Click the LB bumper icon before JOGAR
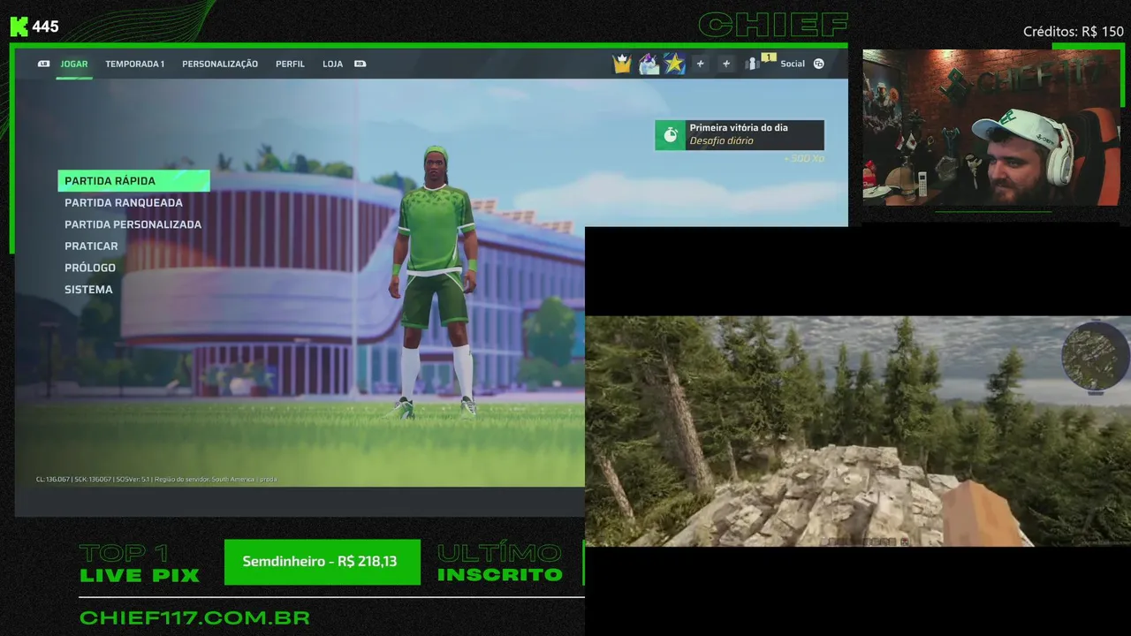Screen dimensions: 1131x636 pos(43,64)
